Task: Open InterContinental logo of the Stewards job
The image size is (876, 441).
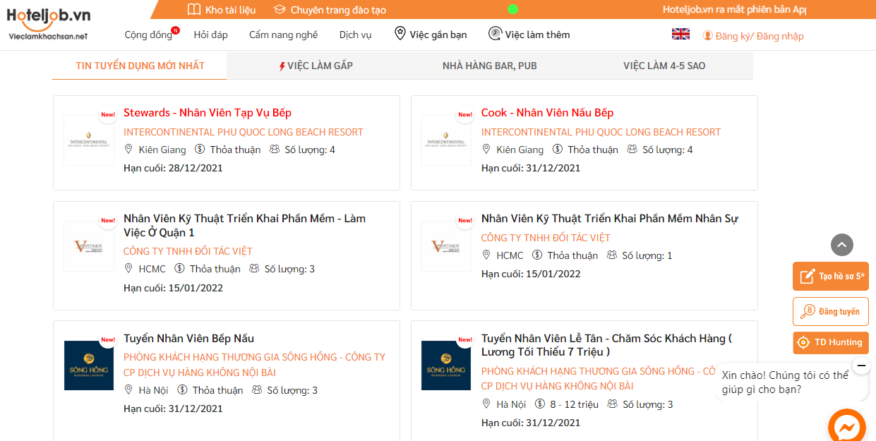Action: click(x=89, y=140)
